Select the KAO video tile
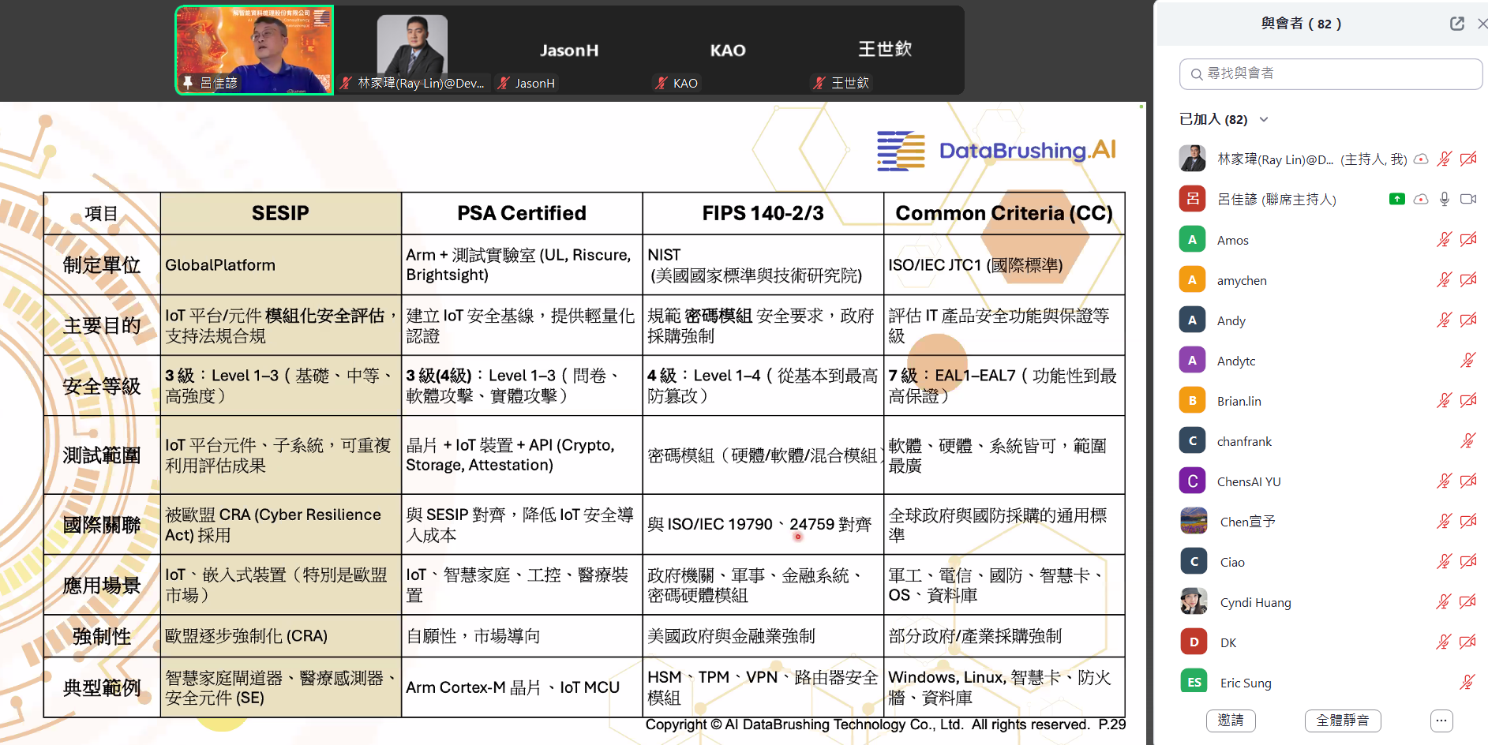Screen dimensions: 1488x745 pos(727,51)
